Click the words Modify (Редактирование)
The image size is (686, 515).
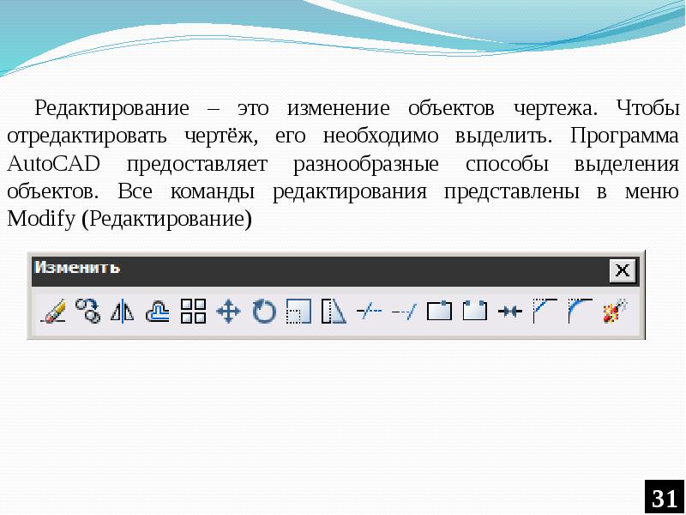[x=129, y=219]
